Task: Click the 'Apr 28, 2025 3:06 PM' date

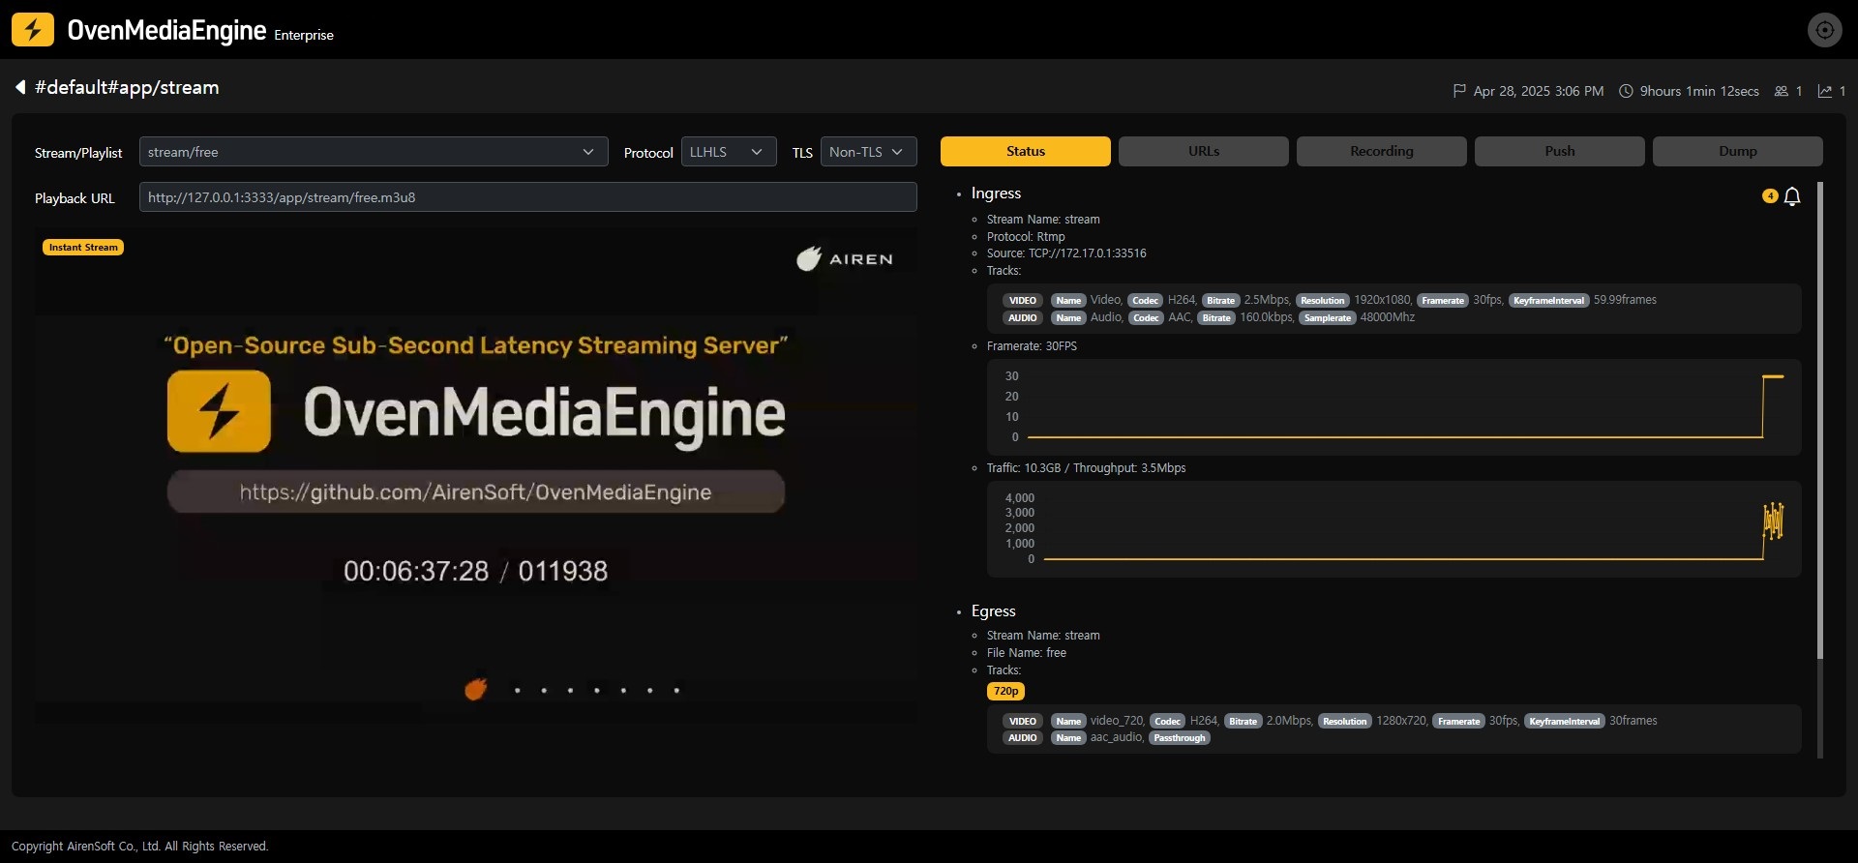Action: click(1539, 91)
